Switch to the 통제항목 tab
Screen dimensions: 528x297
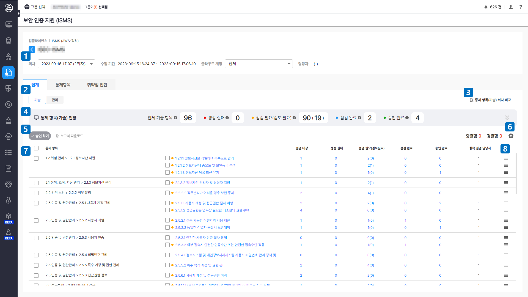[63, 85]
